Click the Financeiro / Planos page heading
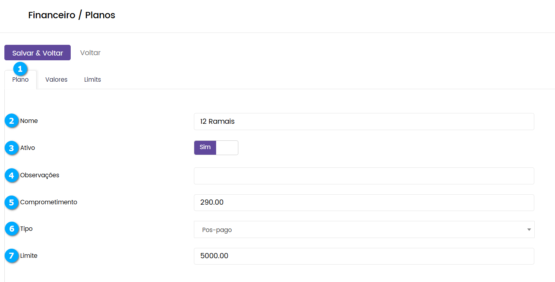Screen dimensions: 555x282 pos(72,15)
